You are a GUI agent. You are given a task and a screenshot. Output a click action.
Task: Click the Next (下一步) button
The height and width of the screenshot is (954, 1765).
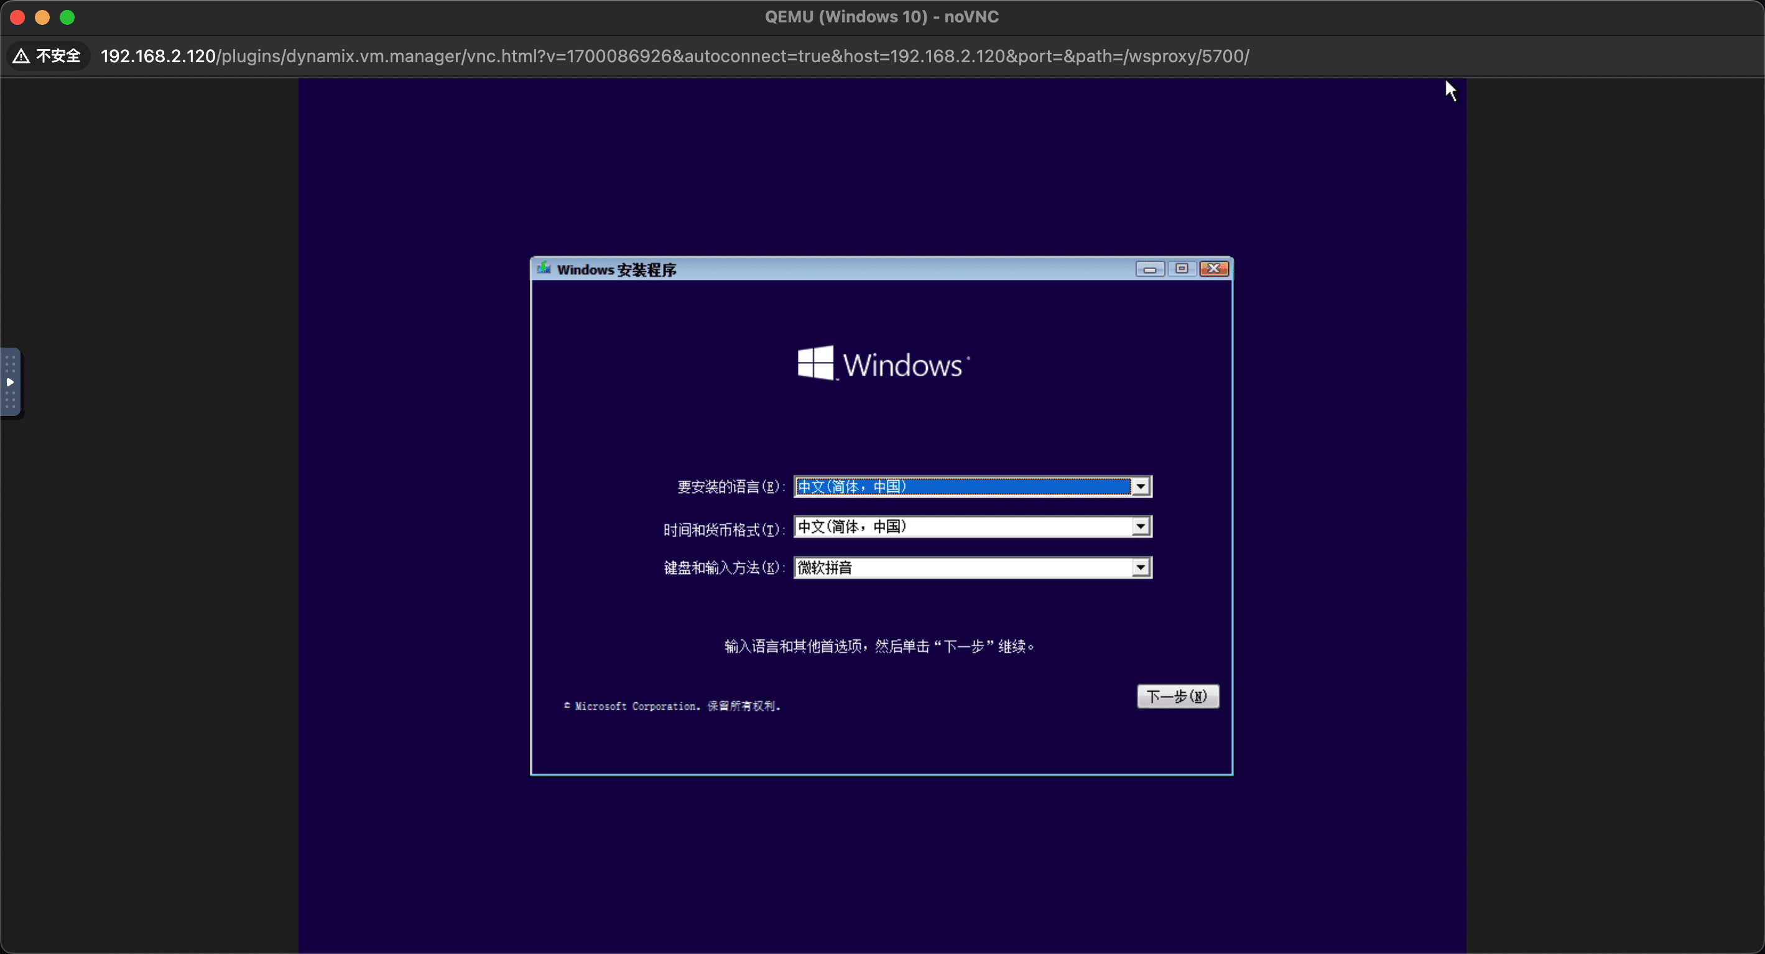1178,697
